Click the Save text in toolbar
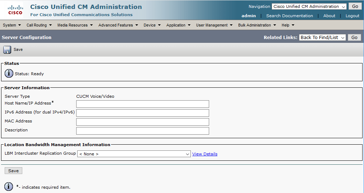This screenshot has height=193, width=364. (x=18, y=49)
